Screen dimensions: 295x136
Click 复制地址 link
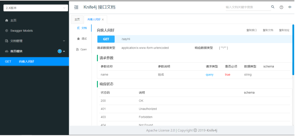pyautogui.click(x=284, y=30)
